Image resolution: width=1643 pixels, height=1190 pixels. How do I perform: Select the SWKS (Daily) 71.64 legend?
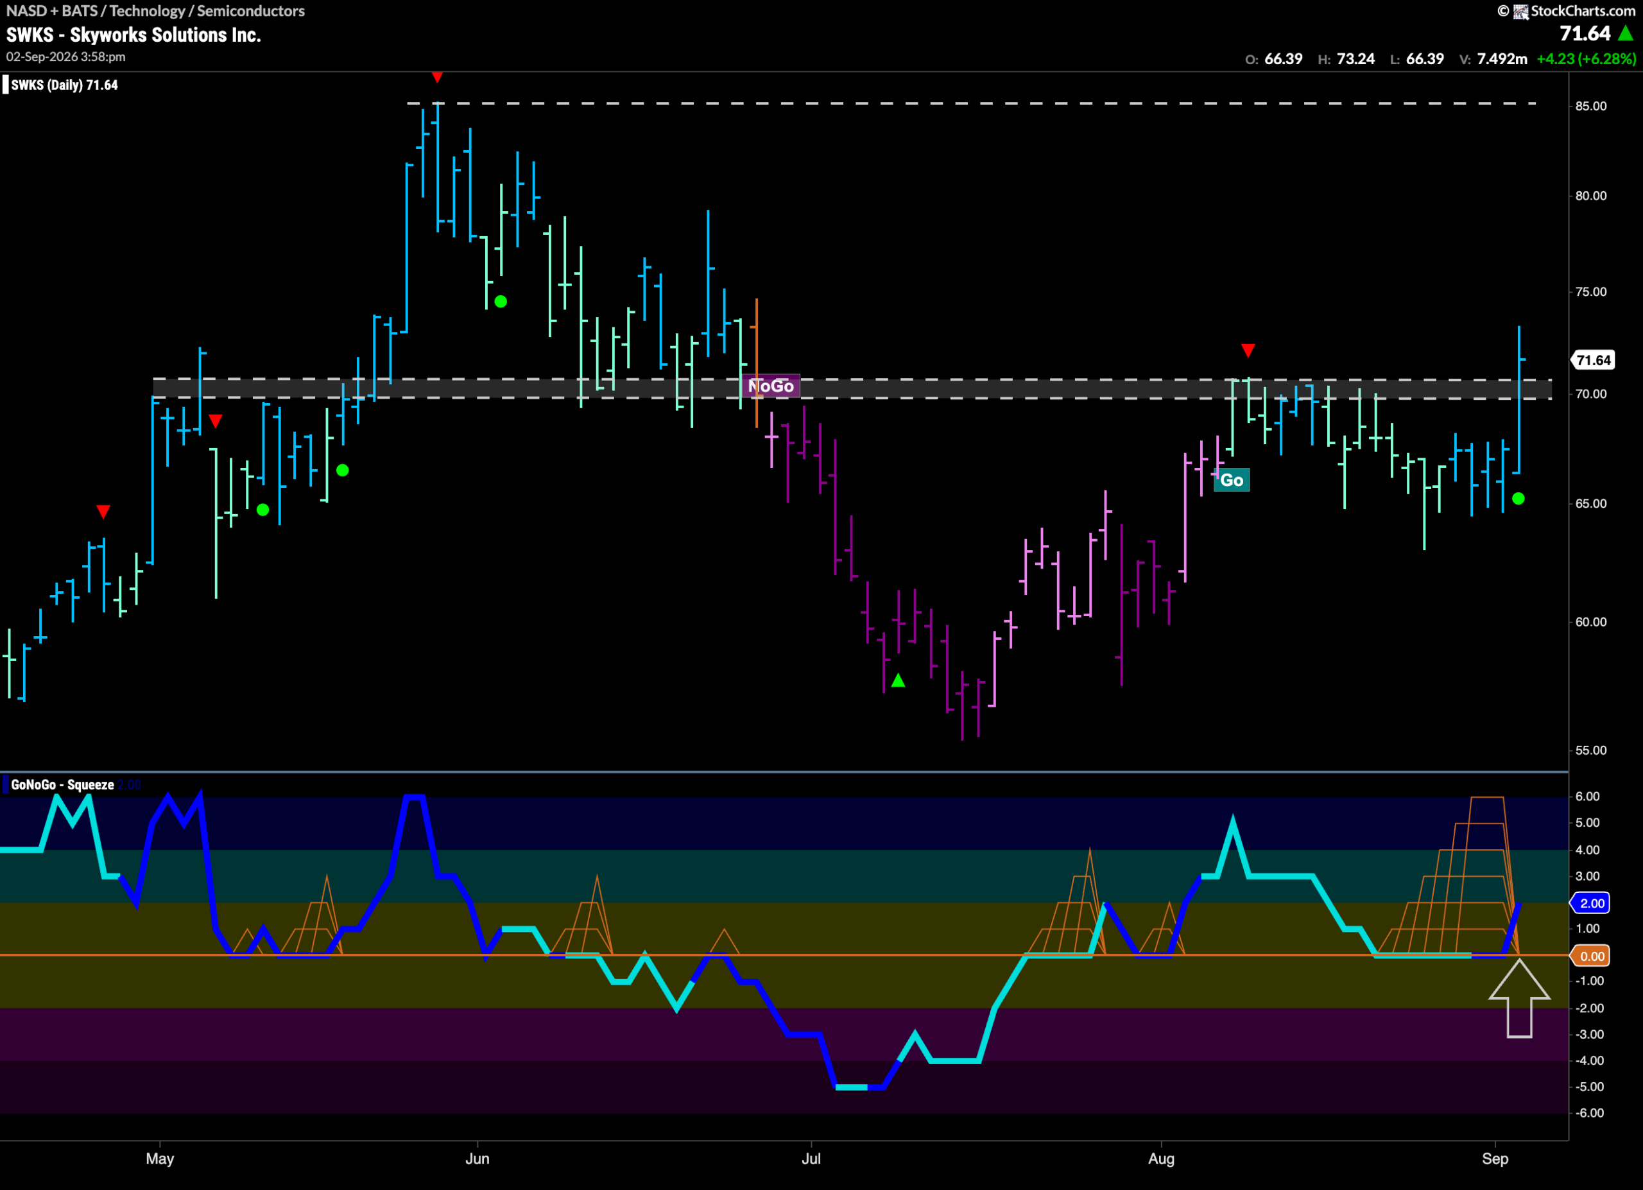click(x=64, y=85)
